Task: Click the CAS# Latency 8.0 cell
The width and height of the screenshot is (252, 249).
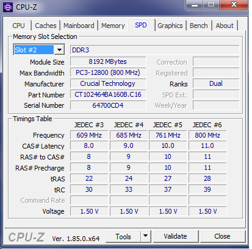Action: (x=89, y=146)
